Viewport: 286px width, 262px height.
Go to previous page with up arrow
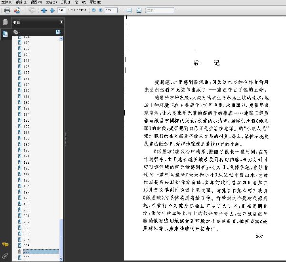44,10
